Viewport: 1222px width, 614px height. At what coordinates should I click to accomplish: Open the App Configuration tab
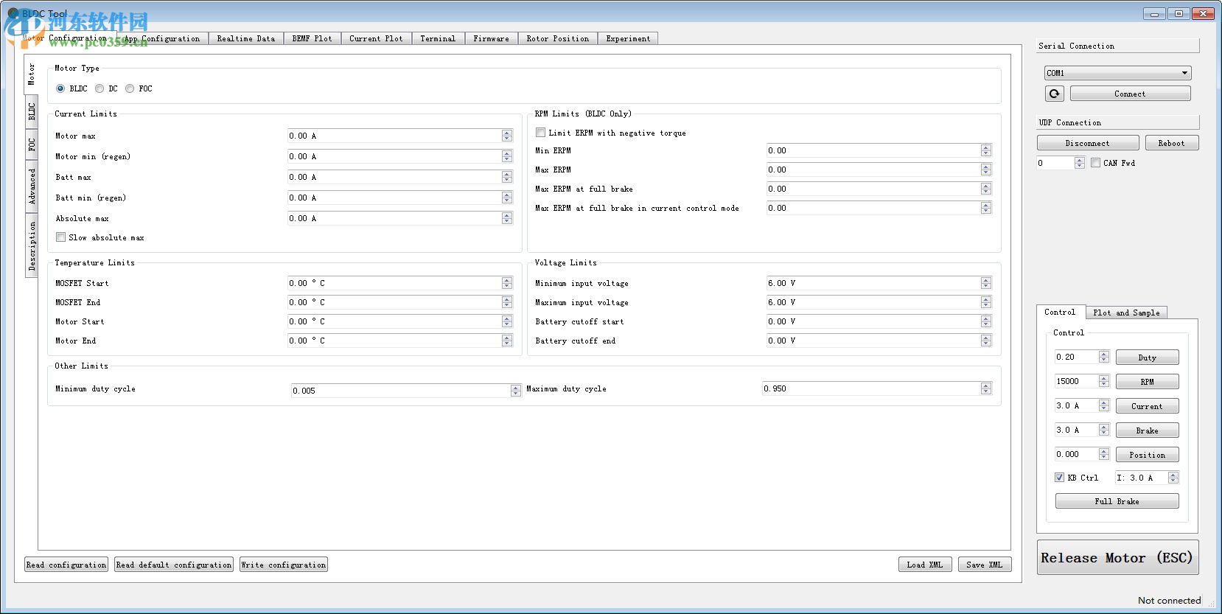[x=162, y=39]
